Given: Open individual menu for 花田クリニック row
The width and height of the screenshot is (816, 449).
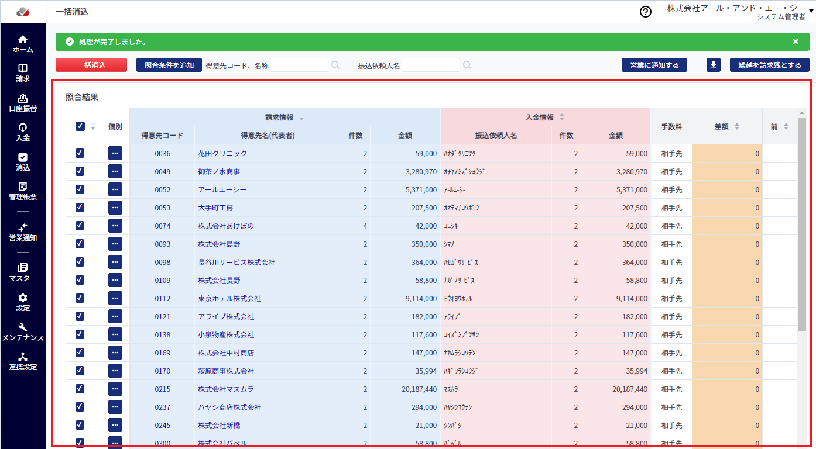Looking at the screenshot, I should (x=115, y=153).
